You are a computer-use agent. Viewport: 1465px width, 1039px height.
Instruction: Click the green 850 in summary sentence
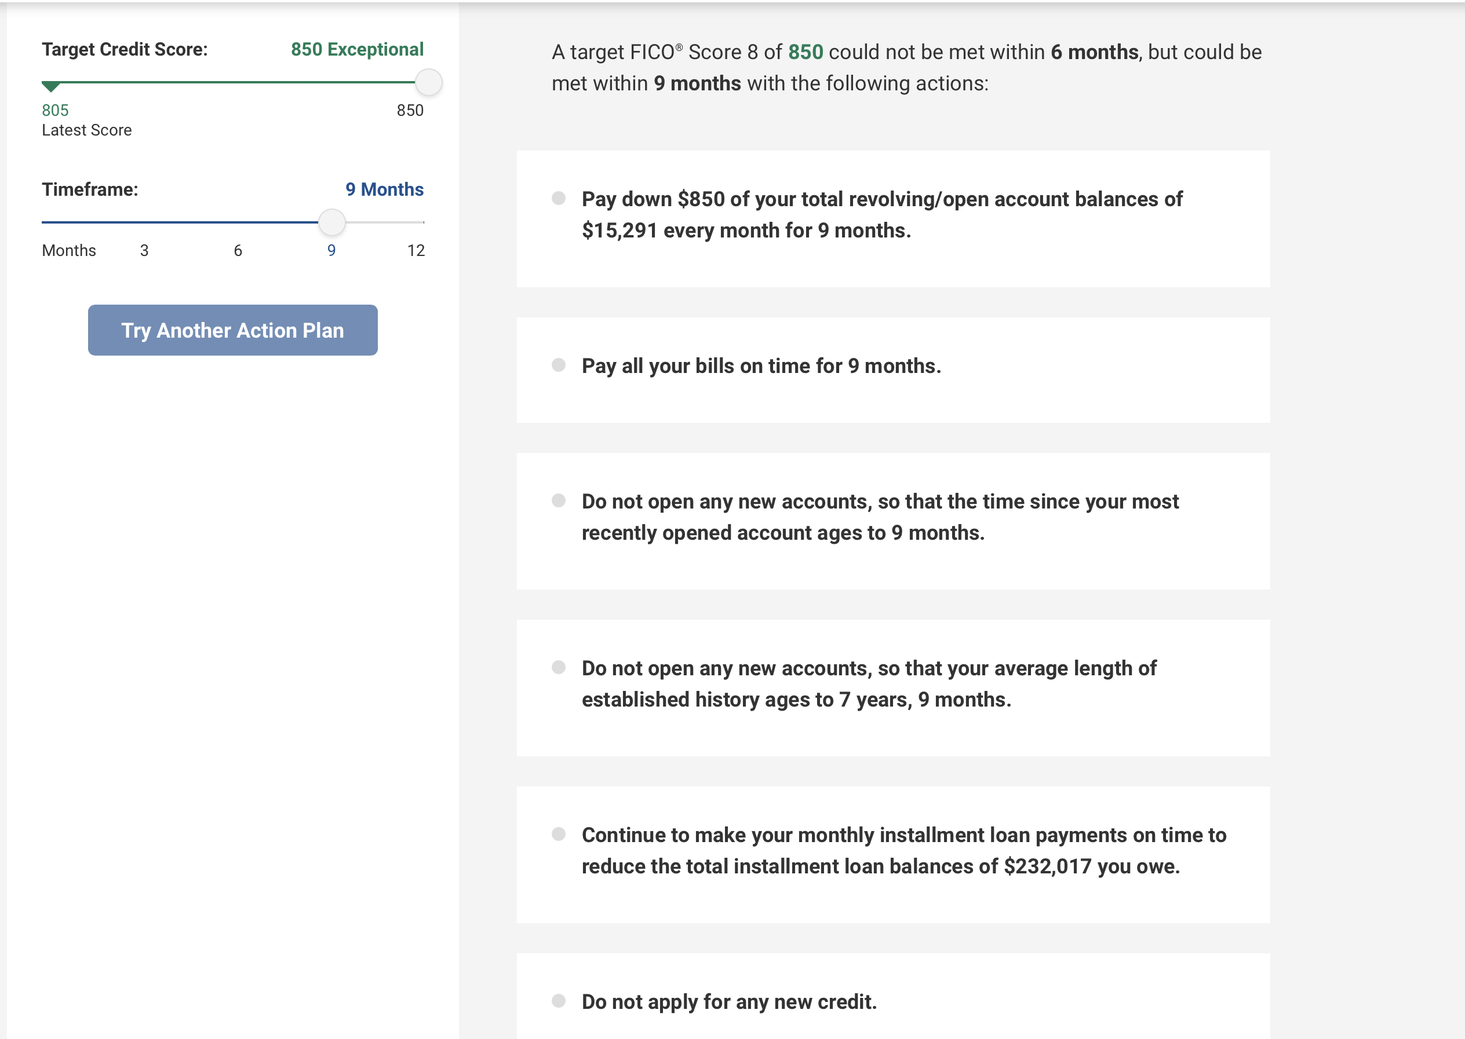805,52
